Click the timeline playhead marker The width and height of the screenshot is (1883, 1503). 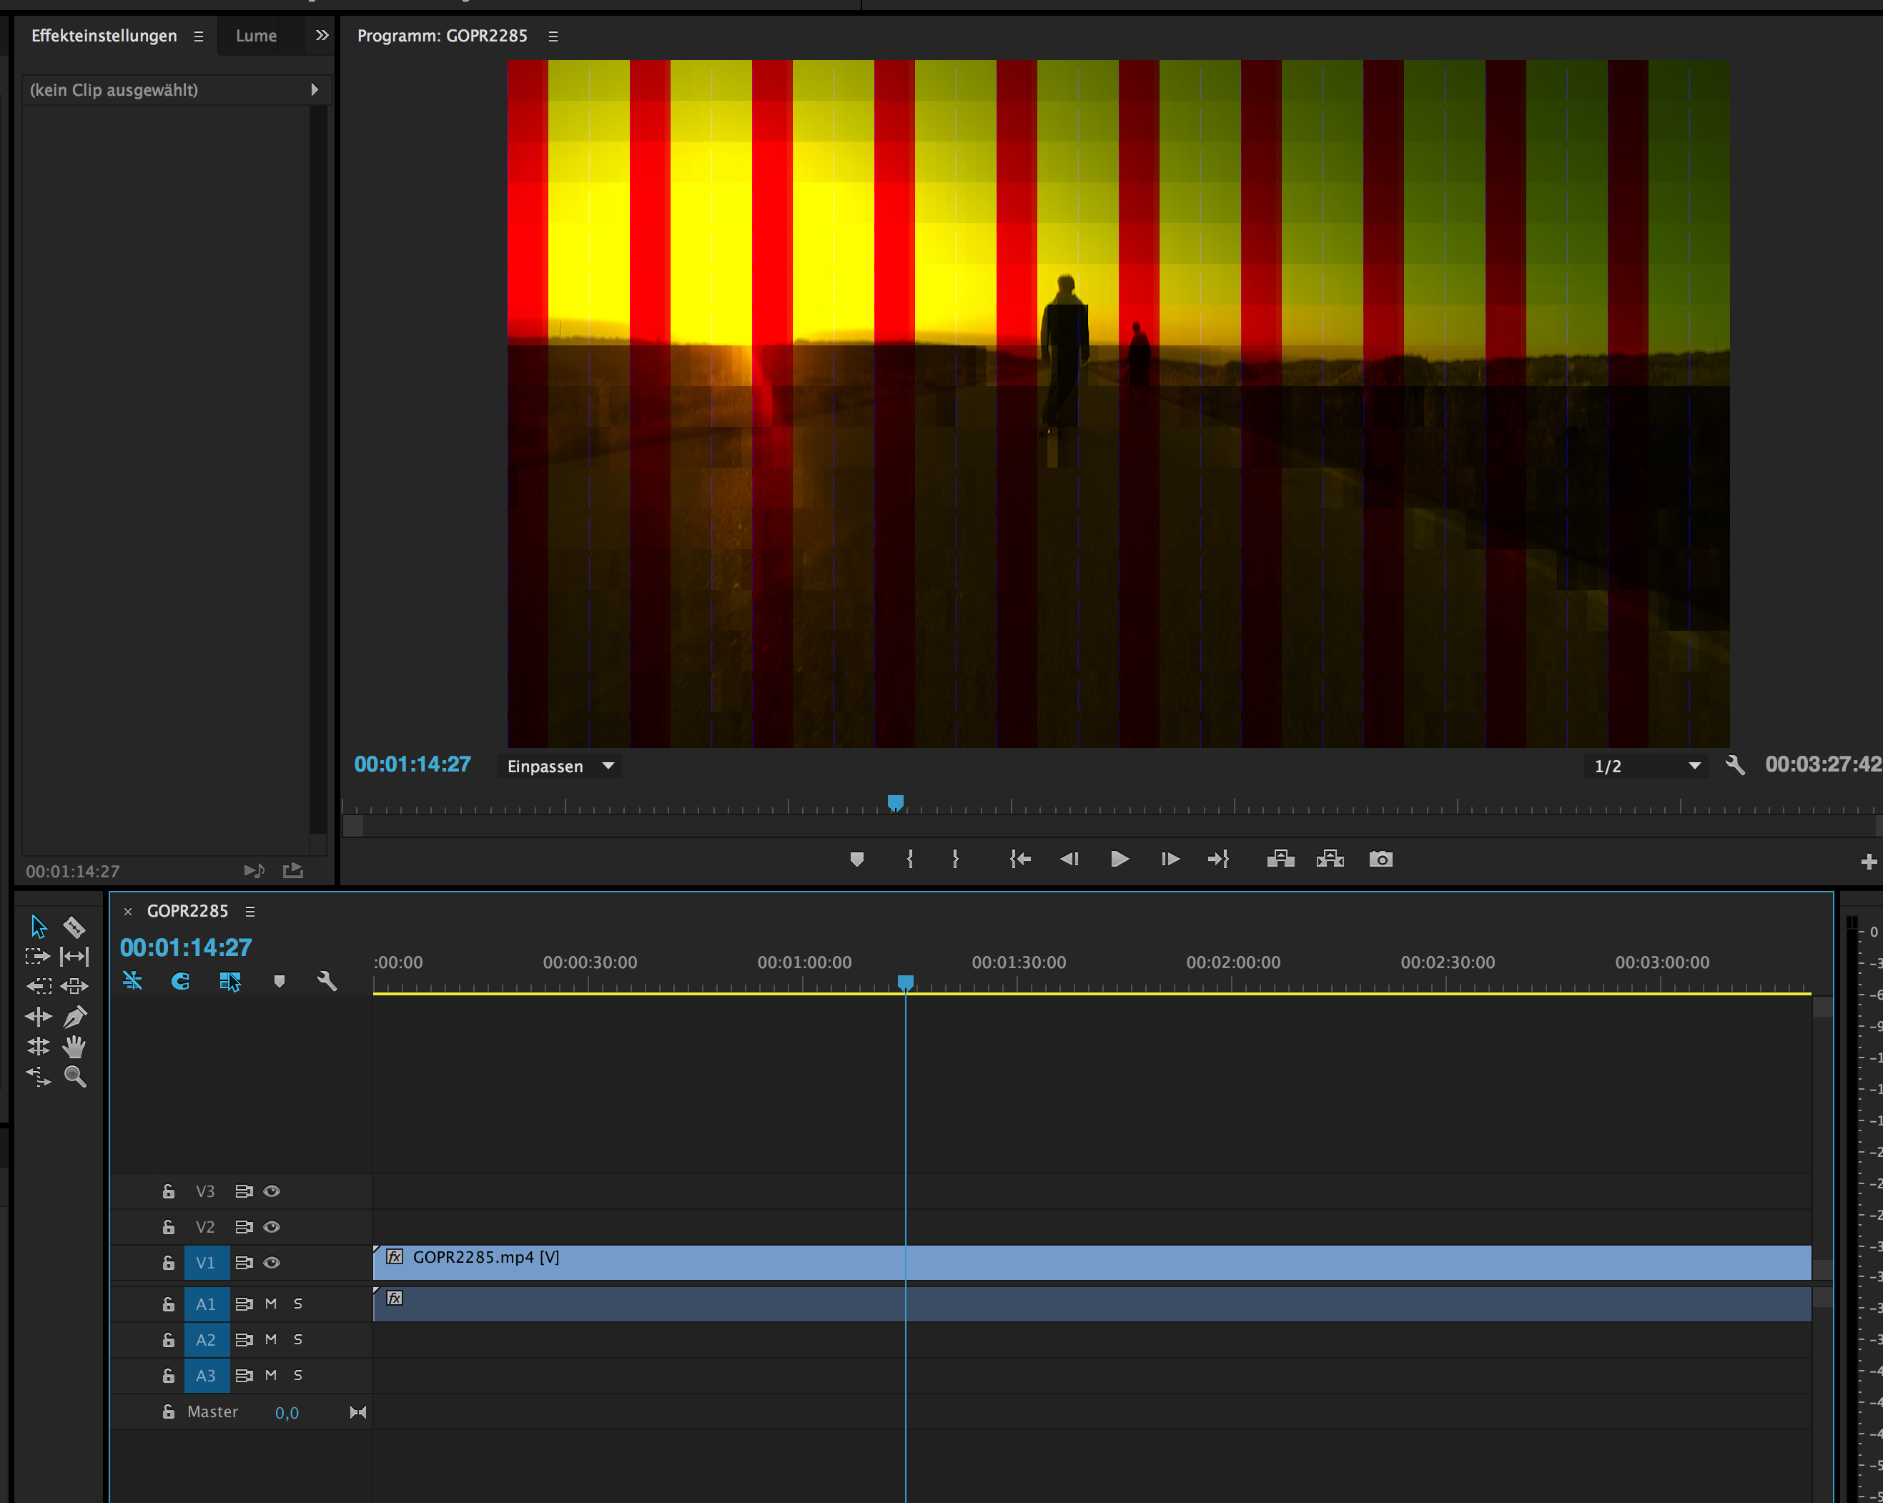[906, 983]
